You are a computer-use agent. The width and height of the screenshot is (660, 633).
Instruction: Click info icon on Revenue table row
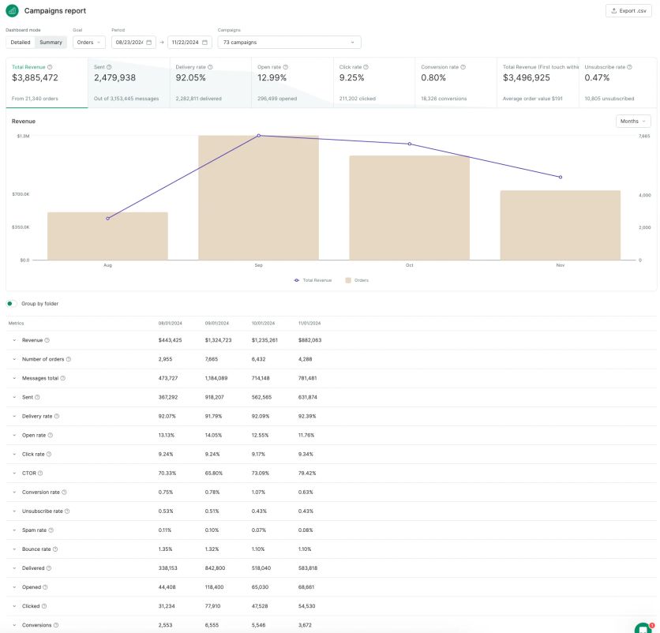tap(47, 340)
